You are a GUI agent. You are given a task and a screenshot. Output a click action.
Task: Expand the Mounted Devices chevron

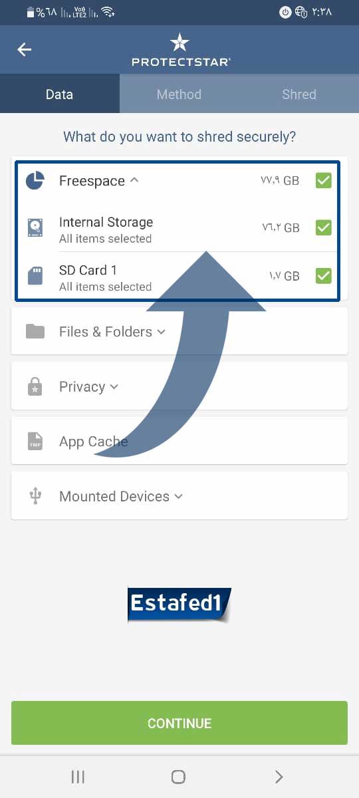178,497
